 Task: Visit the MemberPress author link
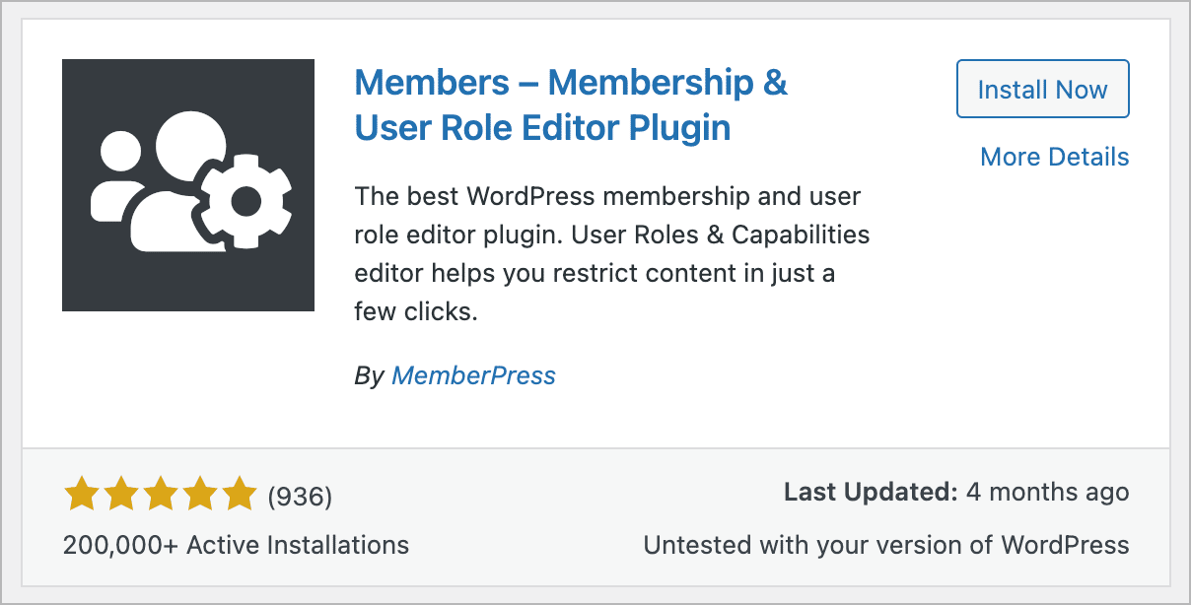[473, 375]
